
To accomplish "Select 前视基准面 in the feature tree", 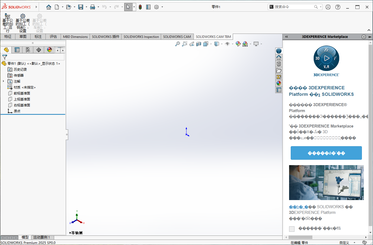I will pyautogui.click(x=21, y=93).
